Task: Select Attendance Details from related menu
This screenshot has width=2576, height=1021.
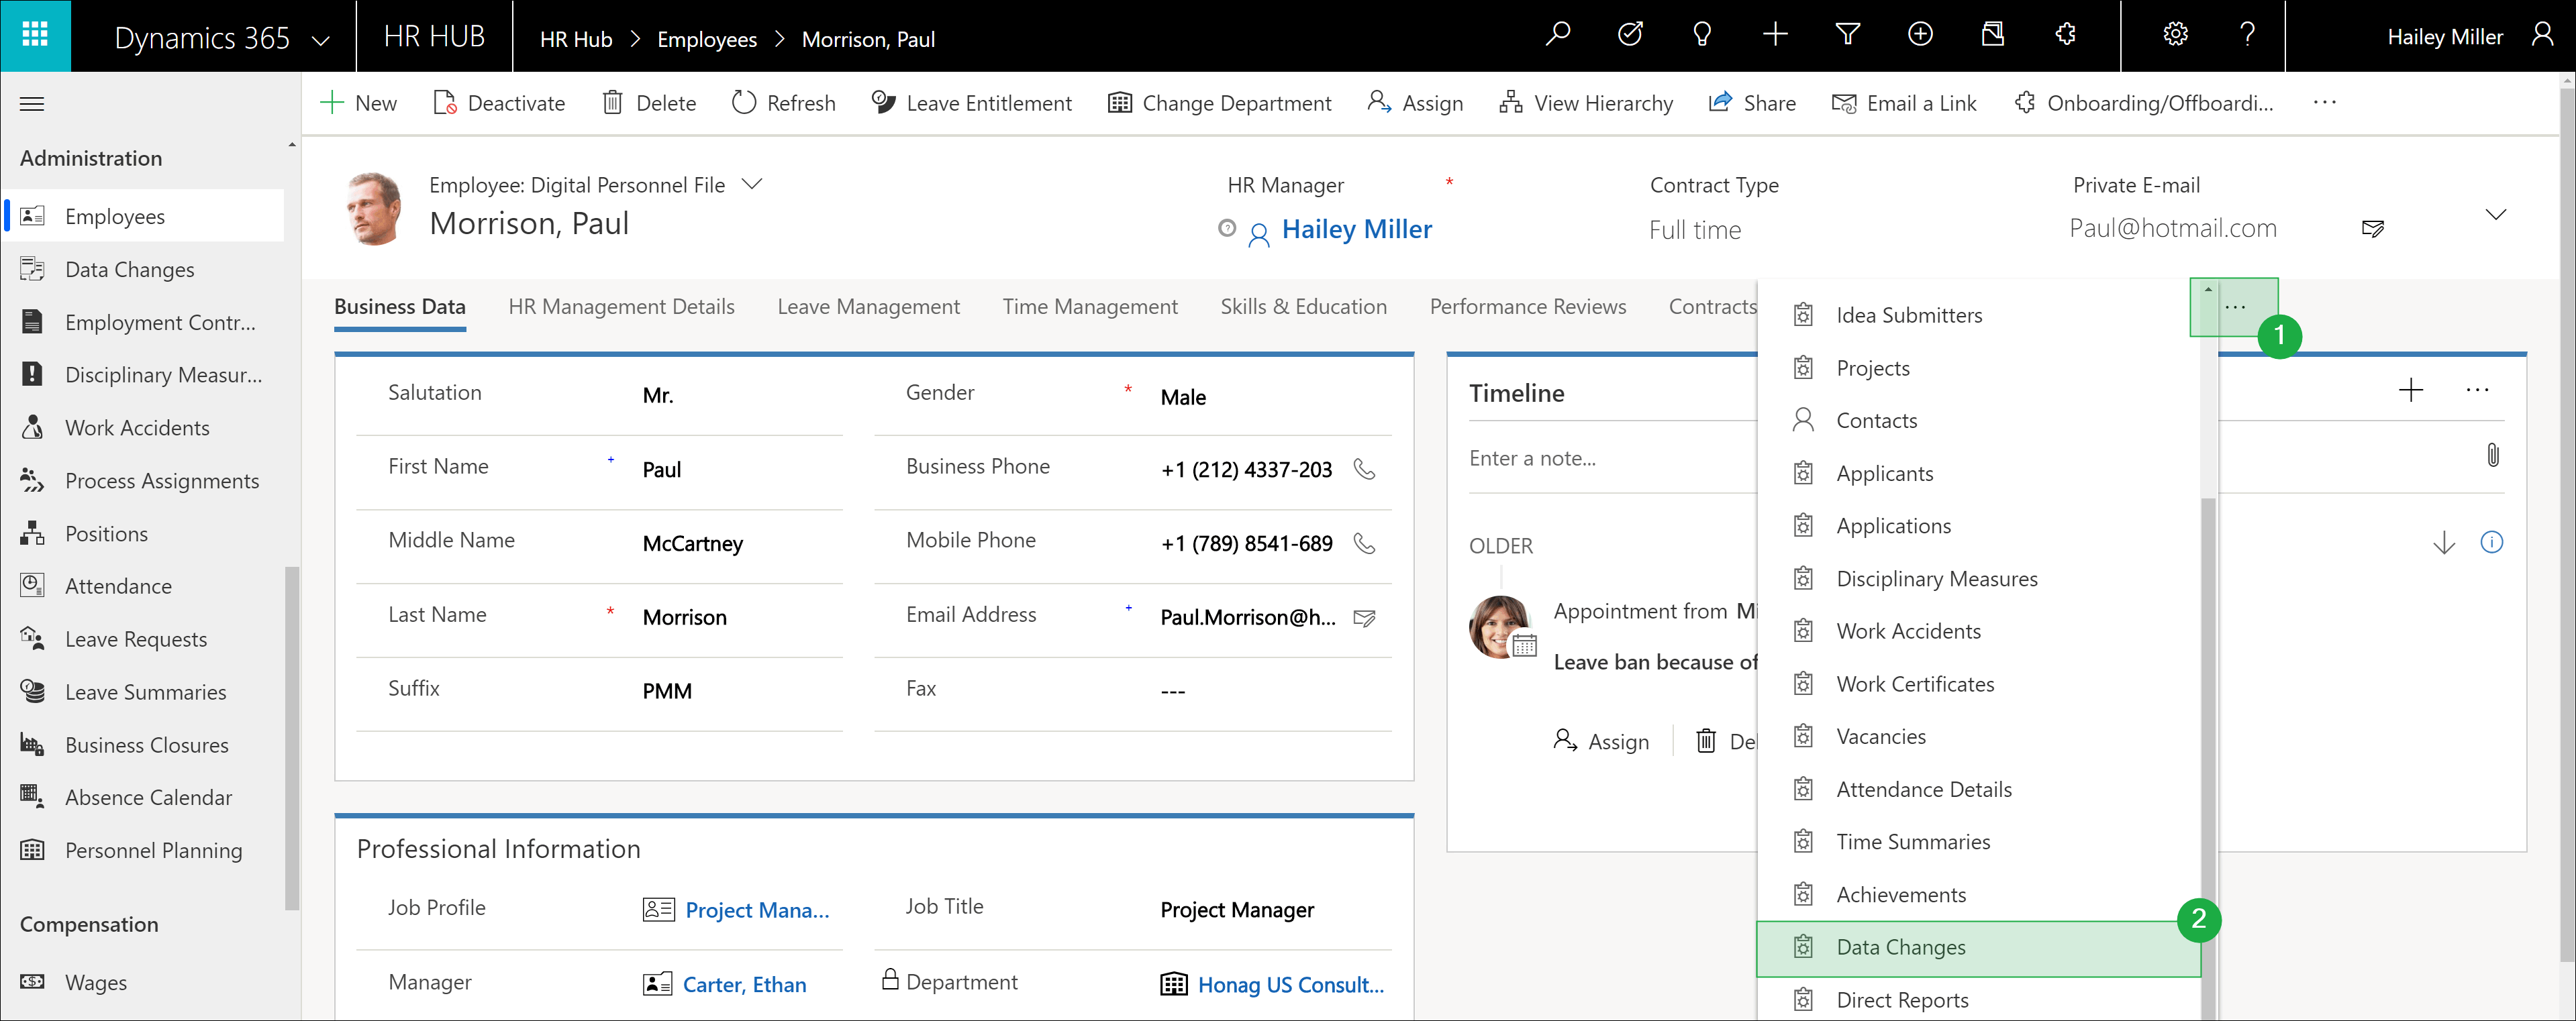Action: click(1978, 789)
